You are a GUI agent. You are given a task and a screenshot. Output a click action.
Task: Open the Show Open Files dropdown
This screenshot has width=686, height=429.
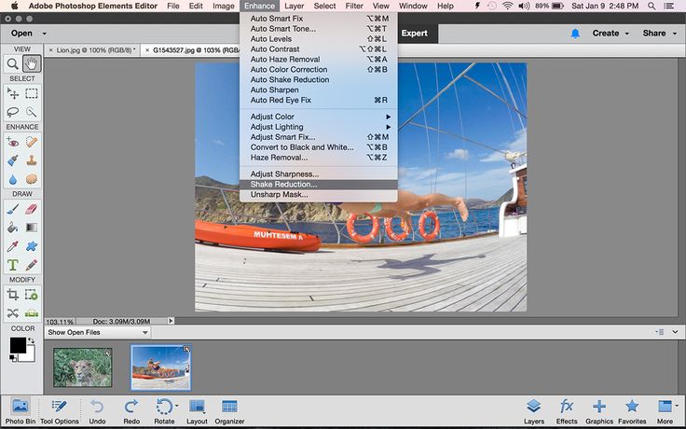(x=98, y=332)
